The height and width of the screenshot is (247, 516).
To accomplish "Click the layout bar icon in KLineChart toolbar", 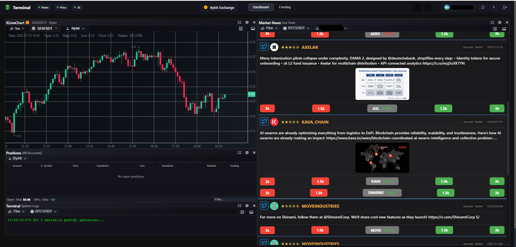I will point(253,28).
